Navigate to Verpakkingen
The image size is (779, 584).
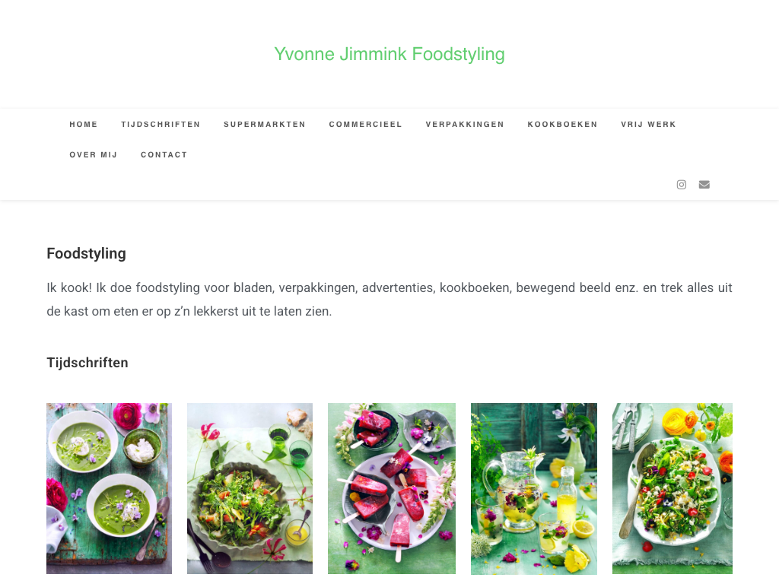click(x=465, y=124)
